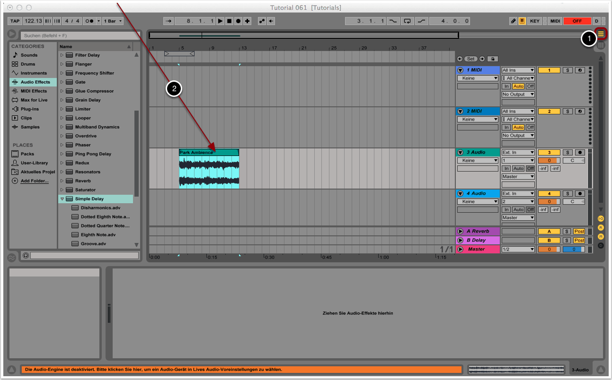Expand the Ping Pong Delay device
Viewport: 612px width, 380px height.
[62, 154]
